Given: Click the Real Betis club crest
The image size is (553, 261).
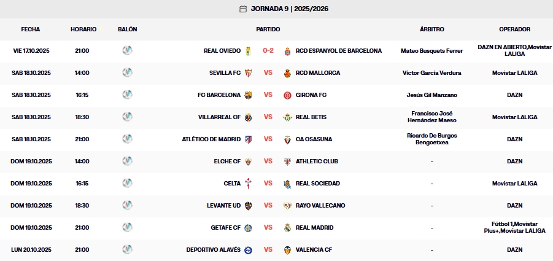Looking at the screenshot, I should pyautogui.click(x=287, y=117).
